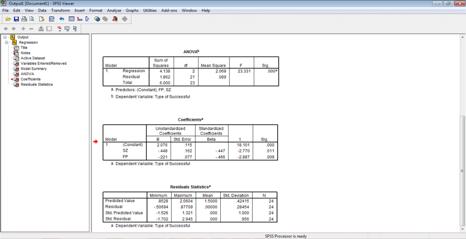Click the Print icon in the toolbar
466x239 pixels.
tap(24, 19)
